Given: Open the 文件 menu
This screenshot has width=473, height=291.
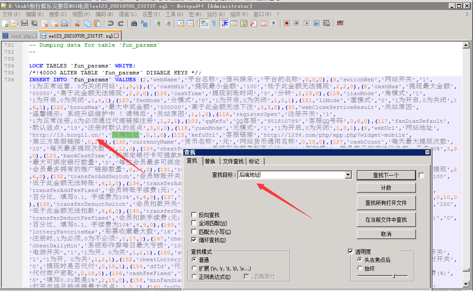Looking at the screenshot, I should coord(11,14).
